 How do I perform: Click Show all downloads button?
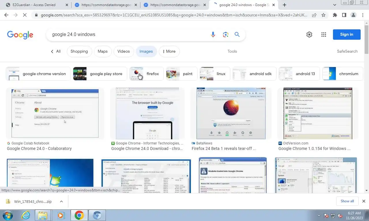(x=347, y=201)
